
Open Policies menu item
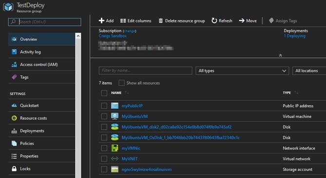(x=41, y=143)
